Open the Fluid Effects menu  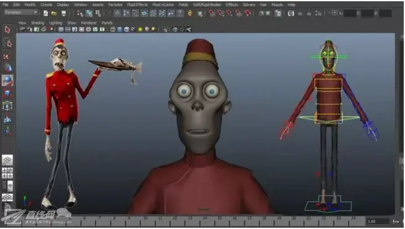138,5
